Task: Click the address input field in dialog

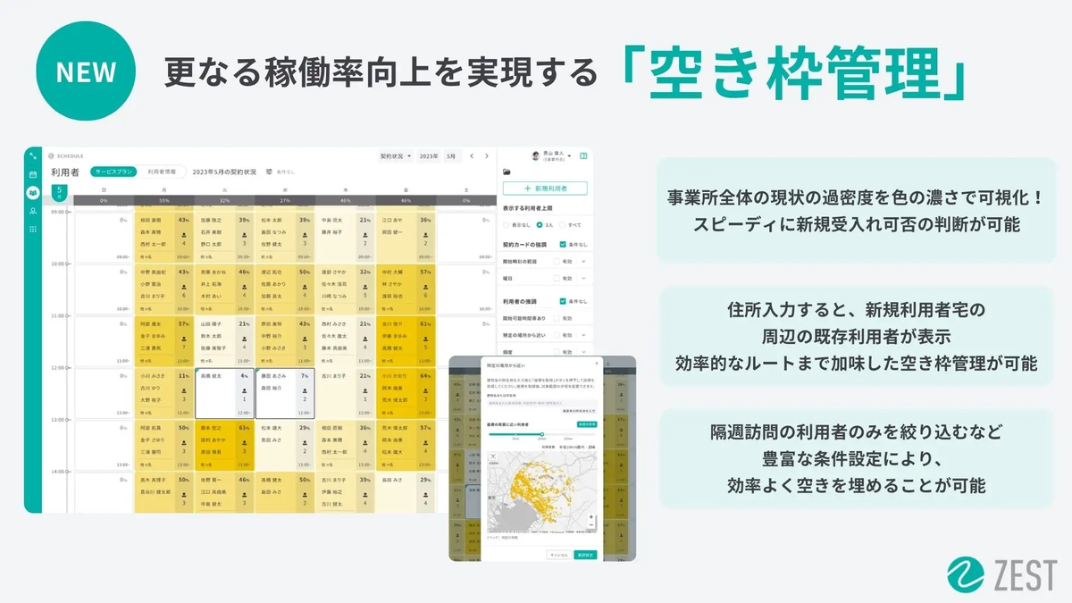Action: tap(542, 402)
